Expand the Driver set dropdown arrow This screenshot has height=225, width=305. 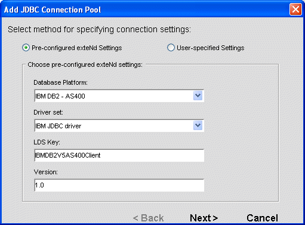tap(198, 125)
